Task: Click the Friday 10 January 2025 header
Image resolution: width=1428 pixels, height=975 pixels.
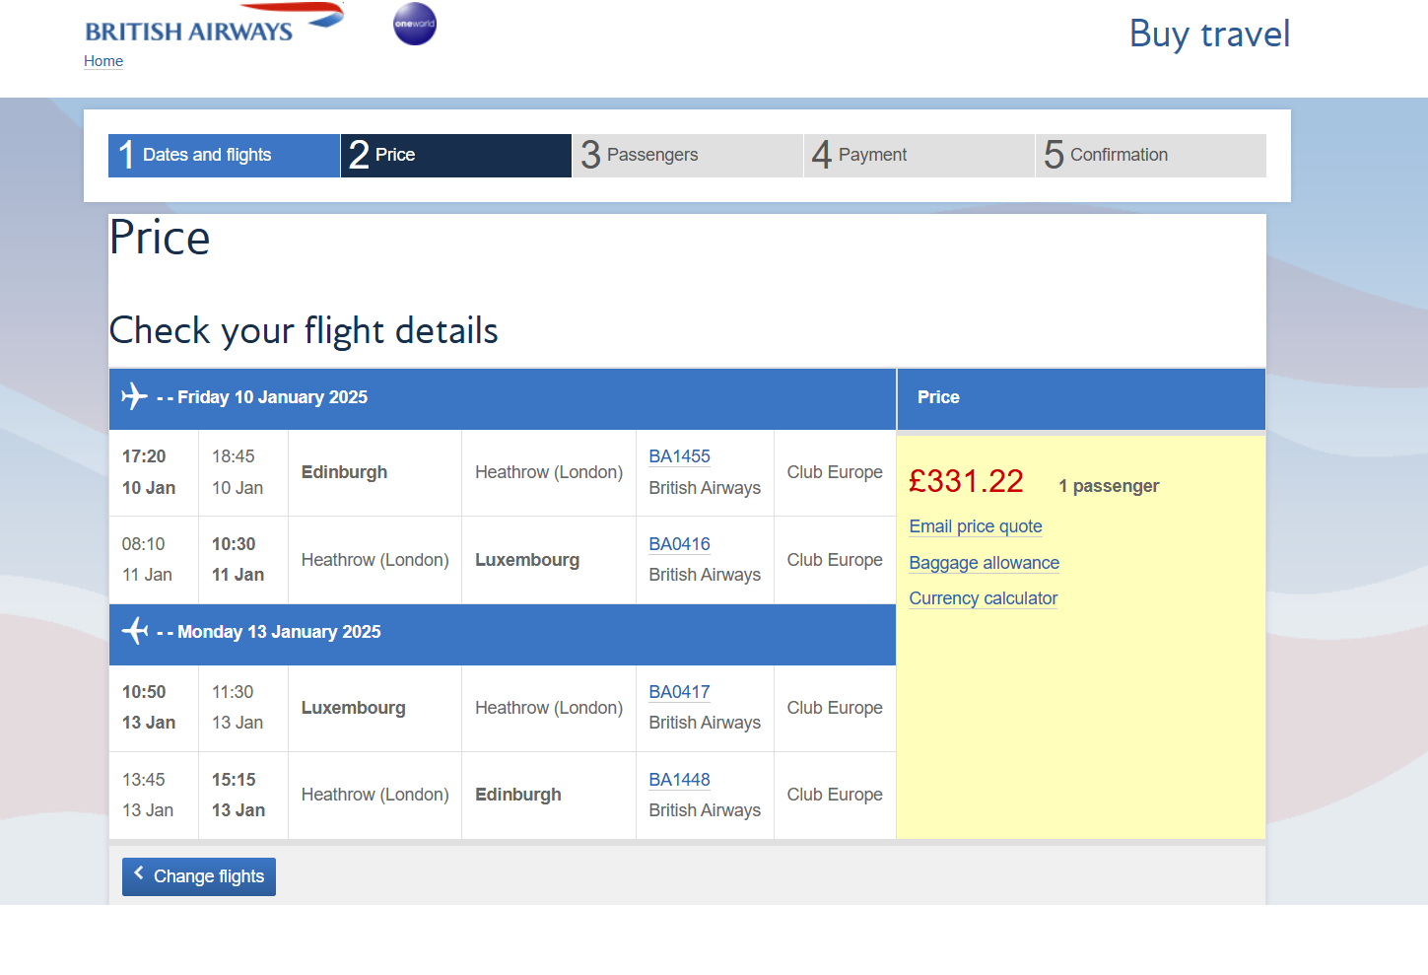Action: [x=272, y=397]
